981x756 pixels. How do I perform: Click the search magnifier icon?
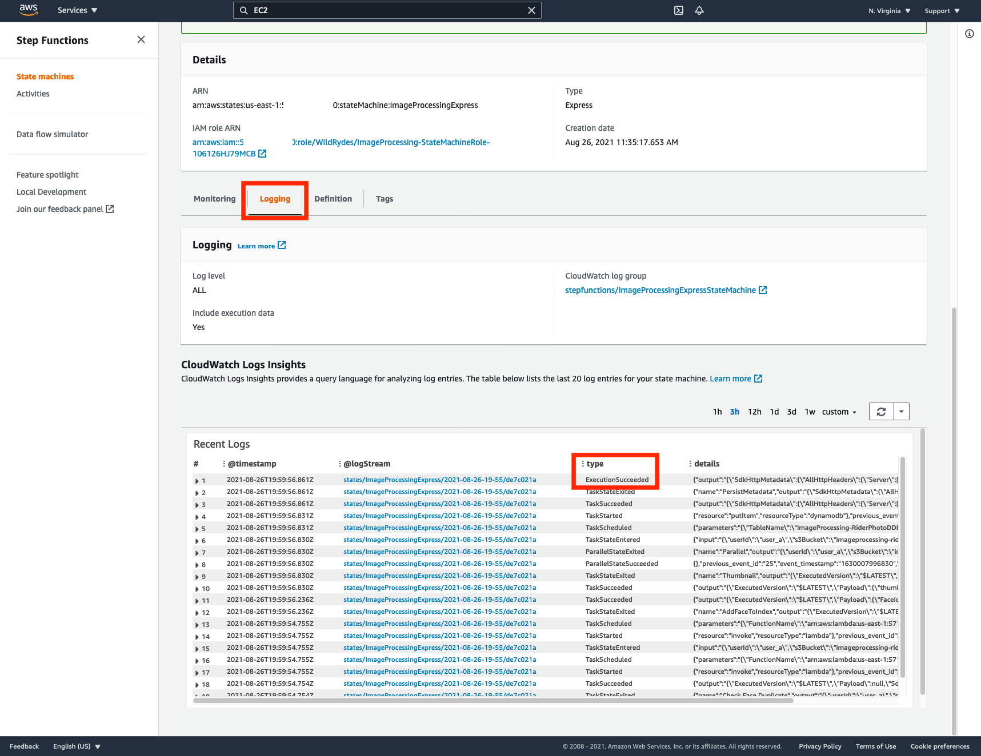point(244,10)
